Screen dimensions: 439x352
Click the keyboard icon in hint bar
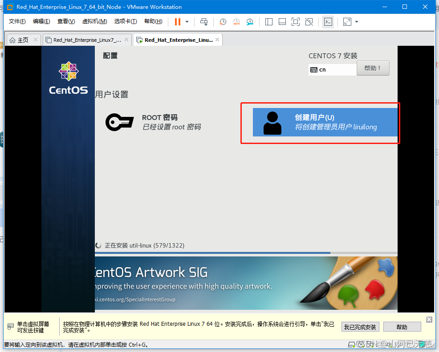click(x=11, y=327)
